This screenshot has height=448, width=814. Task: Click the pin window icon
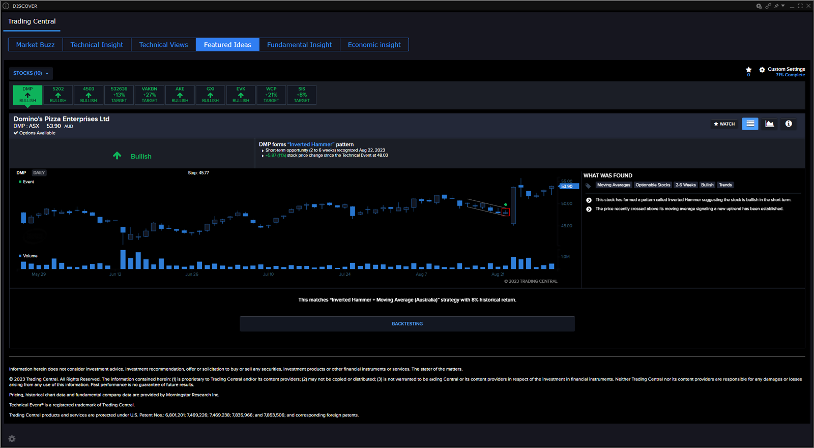tap(776, 6)
